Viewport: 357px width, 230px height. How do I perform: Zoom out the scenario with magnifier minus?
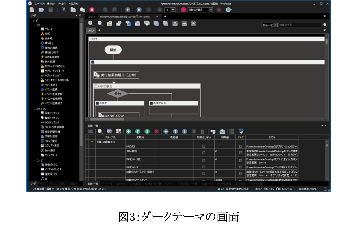pos(100,23)
